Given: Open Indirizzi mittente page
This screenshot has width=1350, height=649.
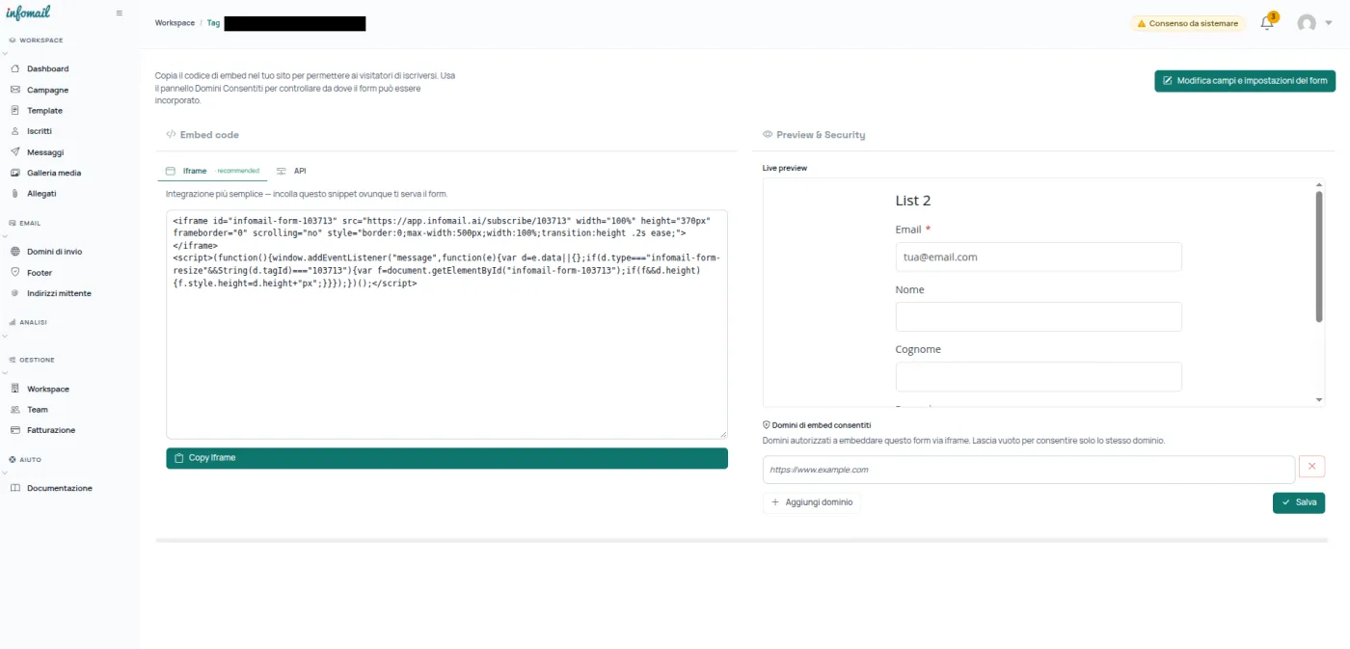Looking at the screenshot, I should [x=59, y=293].
